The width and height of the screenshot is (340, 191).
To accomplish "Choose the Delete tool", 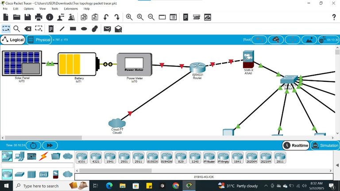I will [x=28, y=29].
